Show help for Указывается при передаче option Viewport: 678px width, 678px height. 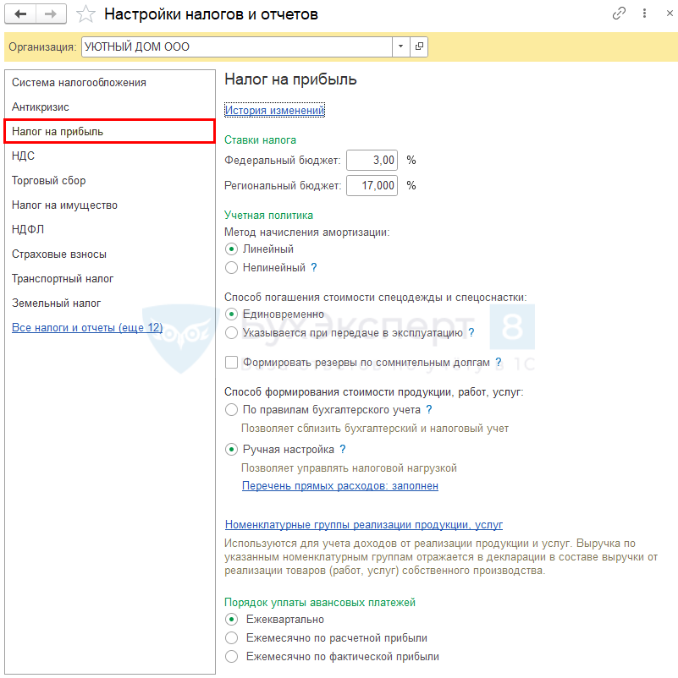[x=471, y=332]
